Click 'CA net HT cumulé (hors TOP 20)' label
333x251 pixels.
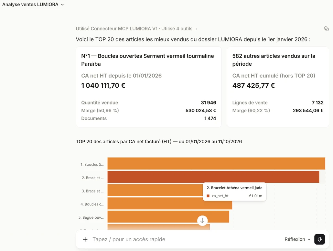coord(274,76)
